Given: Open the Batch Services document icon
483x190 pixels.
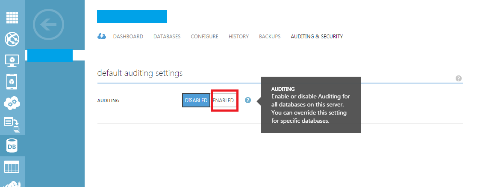Looking at the screenshot, I should (x=12, y=124).
